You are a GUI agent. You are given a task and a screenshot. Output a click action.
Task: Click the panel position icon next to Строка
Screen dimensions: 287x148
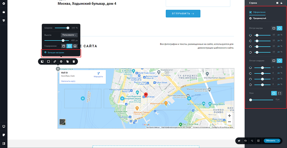pos(277,3)
